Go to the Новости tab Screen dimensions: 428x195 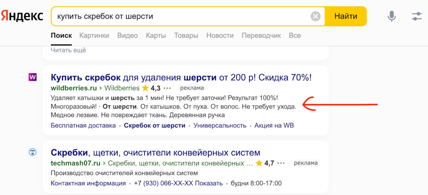[220, 36]
